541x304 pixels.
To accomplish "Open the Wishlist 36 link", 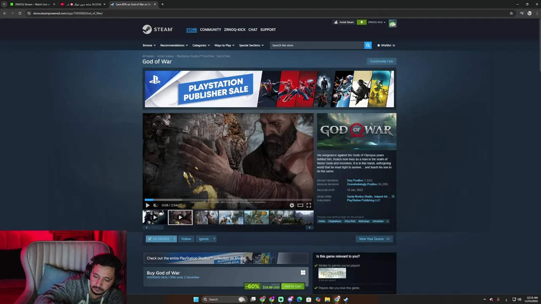I will click(386, 45).
